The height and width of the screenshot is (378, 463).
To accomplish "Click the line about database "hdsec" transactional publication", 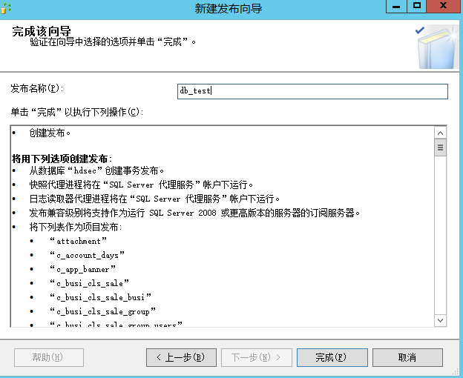I will coord(96,170).
